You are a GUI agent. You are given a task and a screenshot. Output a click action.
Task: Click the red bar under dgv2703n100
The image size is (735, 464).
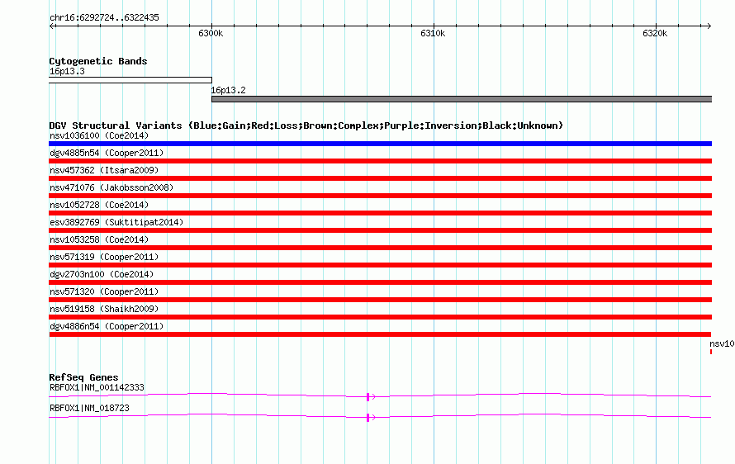tap(380, 282)
